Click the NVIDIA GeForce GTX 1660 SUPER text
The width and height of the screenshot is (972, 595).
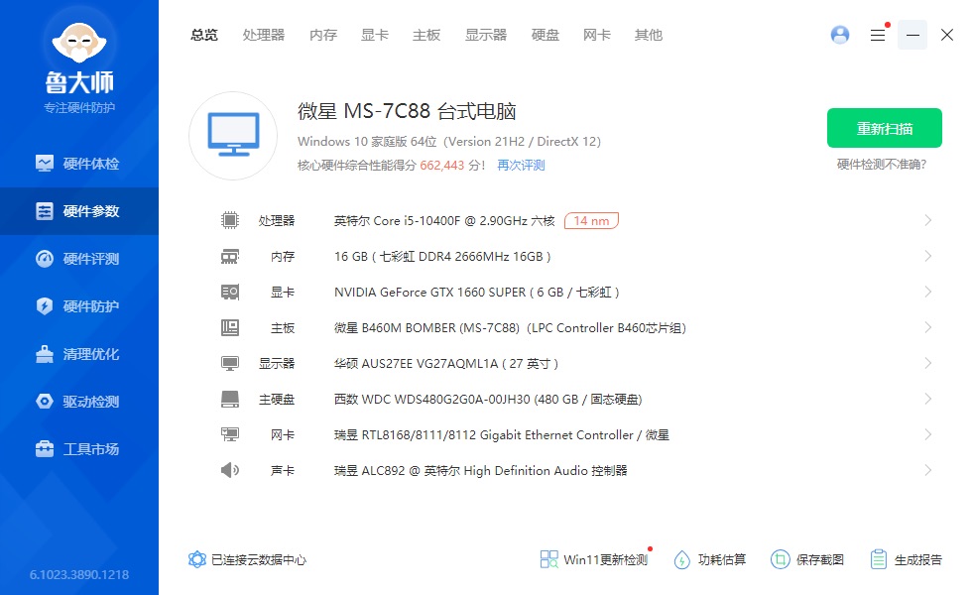(x=477, y=293)
